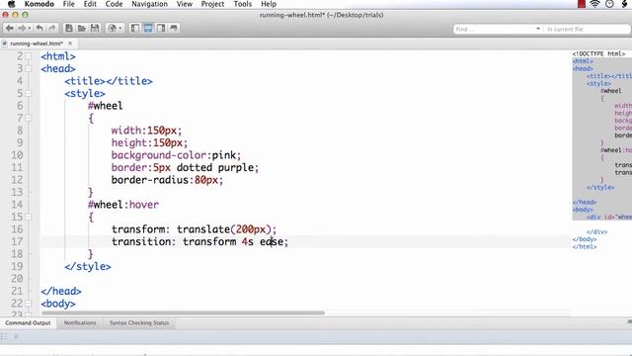Screen dimensions: 632x356
Task: Click into the Find search field
Action: point(494,29)
